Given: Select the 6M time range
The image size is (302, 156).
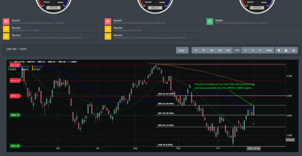Looking at the screenshot, I should (x=228, y=50).
